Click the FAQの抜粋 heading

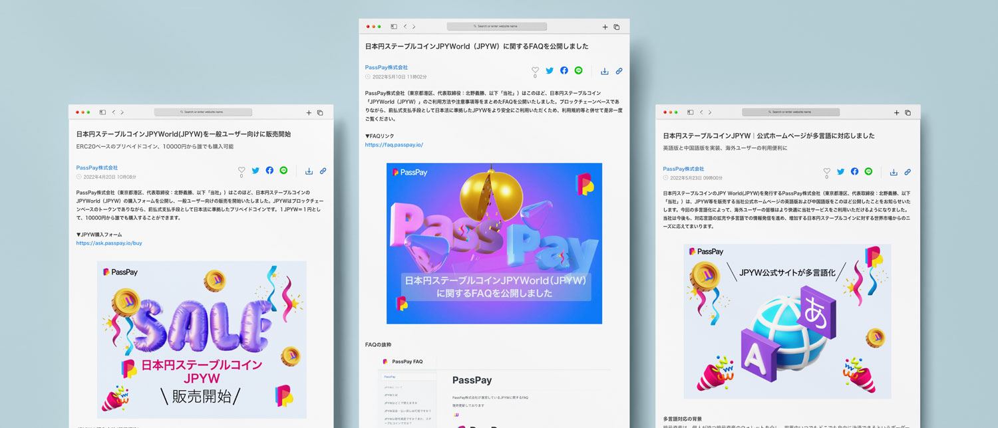coord(378,345)
